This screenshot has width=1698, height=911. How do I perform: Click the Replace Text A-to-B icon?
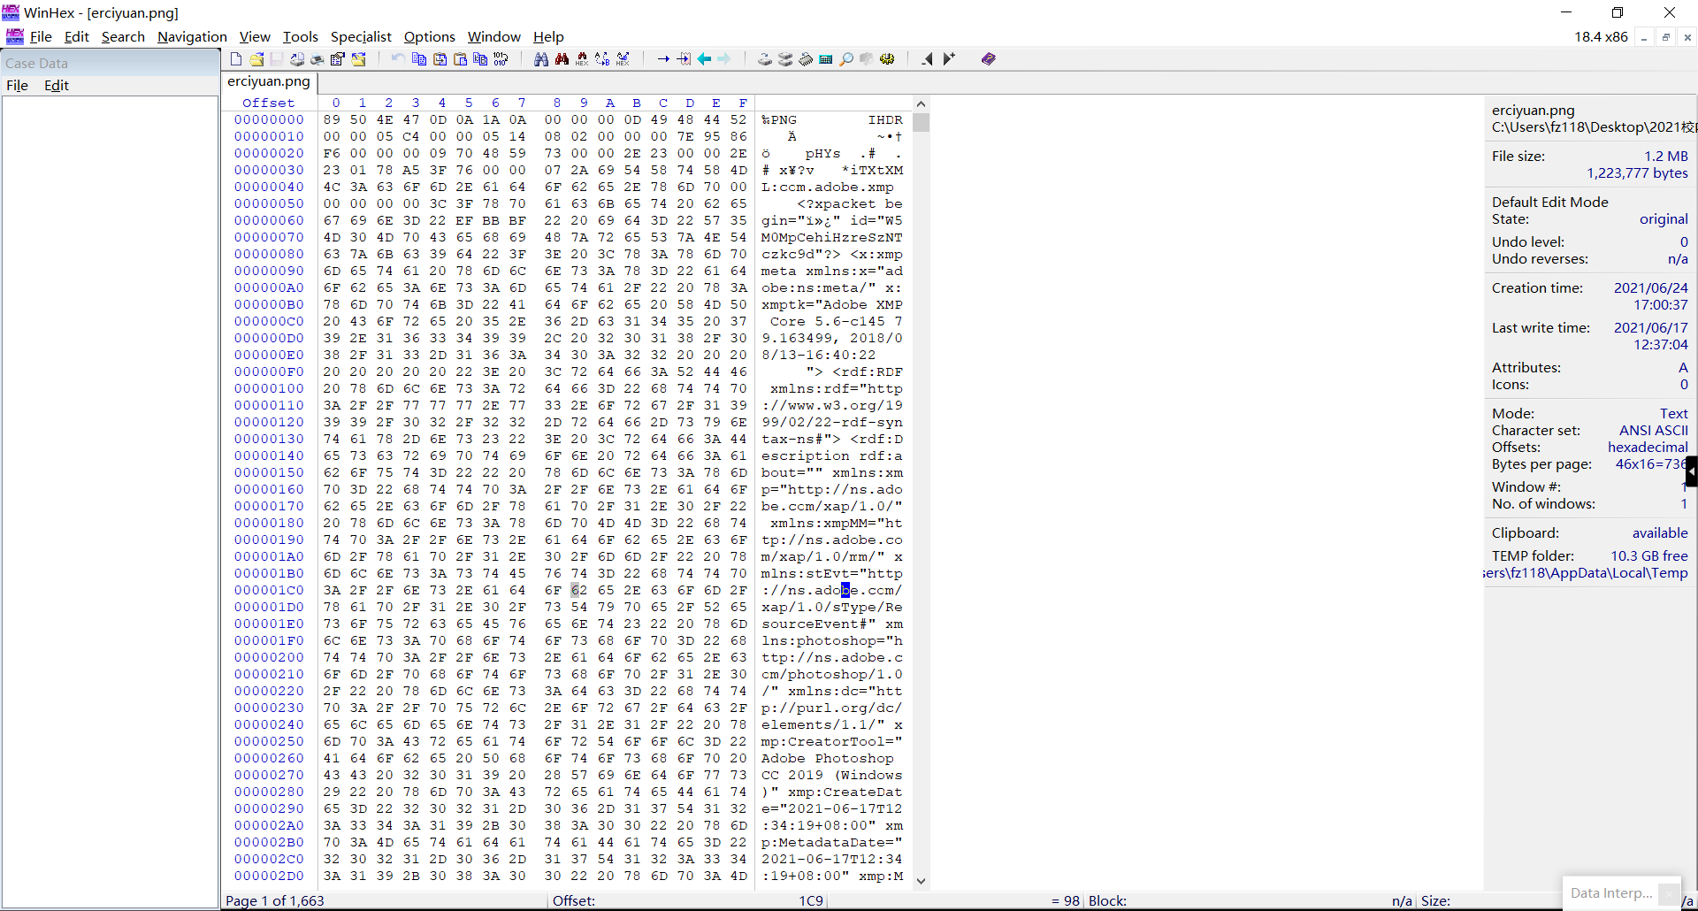[x=602, y=59]
